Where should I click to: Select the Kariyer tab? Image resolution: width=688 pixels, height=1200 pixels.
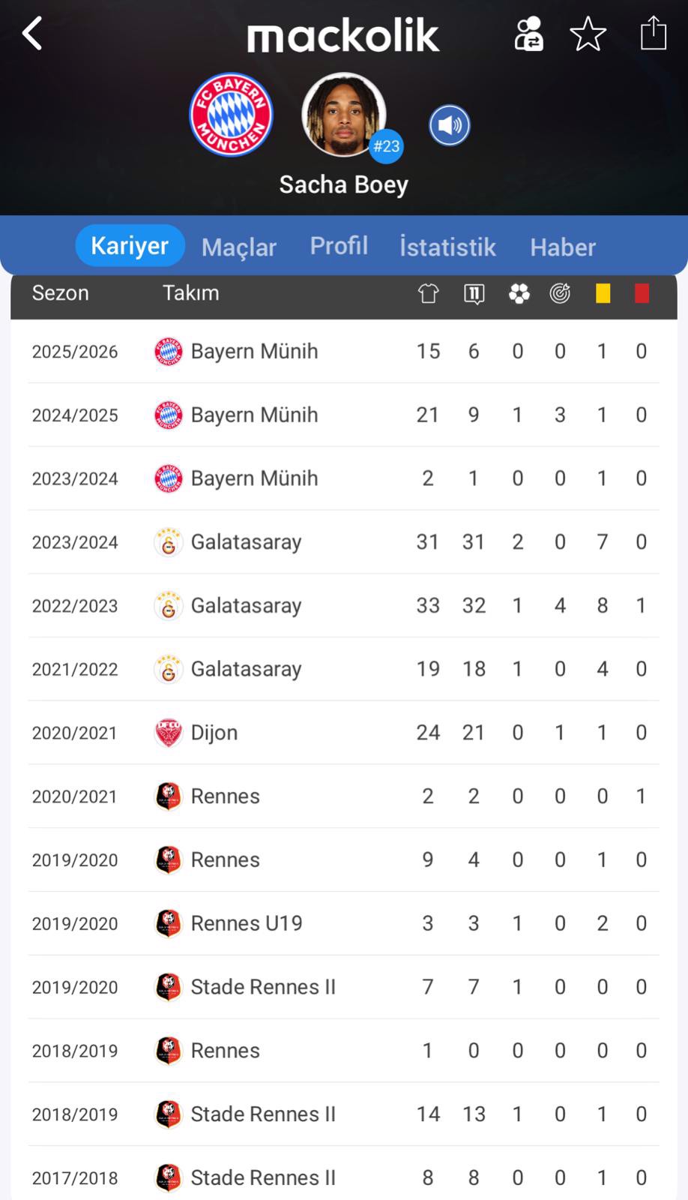130,246
